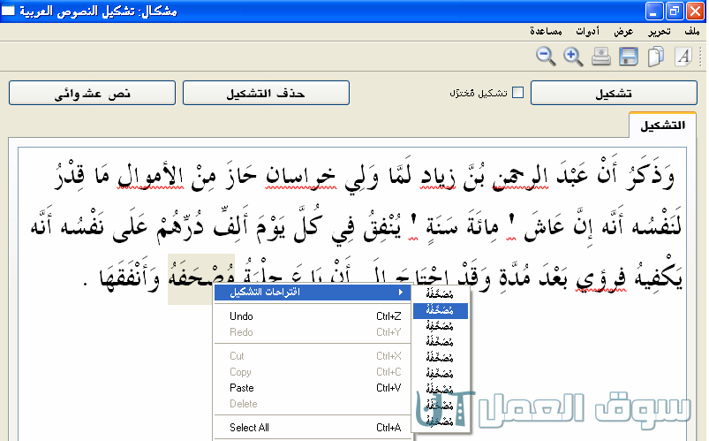Image resolution: width=709 pixels, height=441 pixels.
Task: Click the print icon in toolbar
Action: point(601,57)
